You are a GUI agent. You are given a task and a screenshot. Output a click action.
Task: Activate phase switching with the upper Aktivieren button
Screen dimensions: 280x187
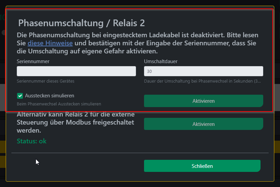203,101
